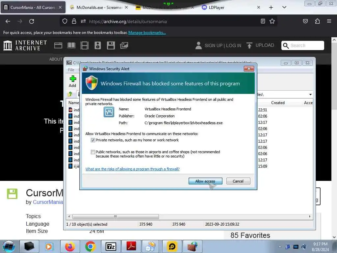The image size is (337, 253).
Task: Check the Public networks checkbox
Action: [93, 152]
